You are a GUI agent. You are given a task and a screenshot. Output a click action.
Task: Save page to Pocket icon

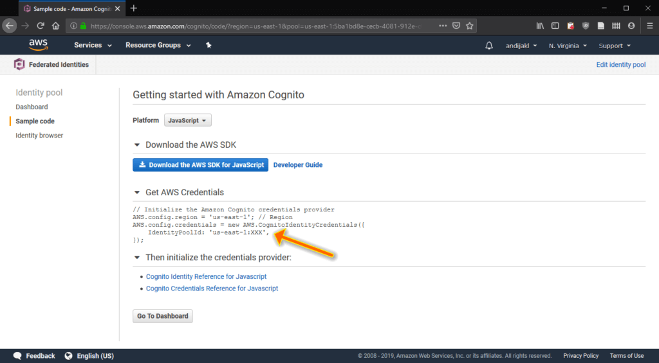456,26
